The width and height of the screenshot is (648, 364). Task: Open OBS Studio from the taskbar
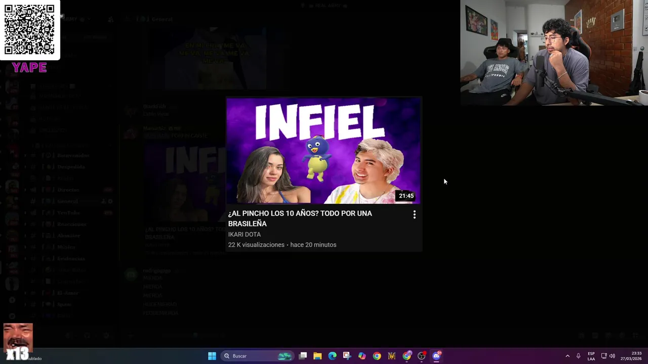[x=422, y=356]
